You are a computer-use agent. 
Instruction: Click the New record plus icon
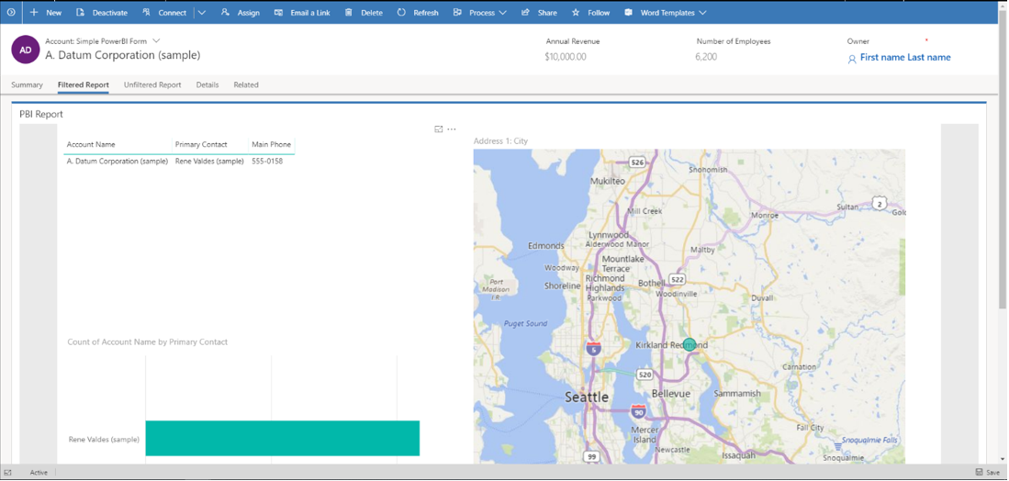click(x=34, y=12)
